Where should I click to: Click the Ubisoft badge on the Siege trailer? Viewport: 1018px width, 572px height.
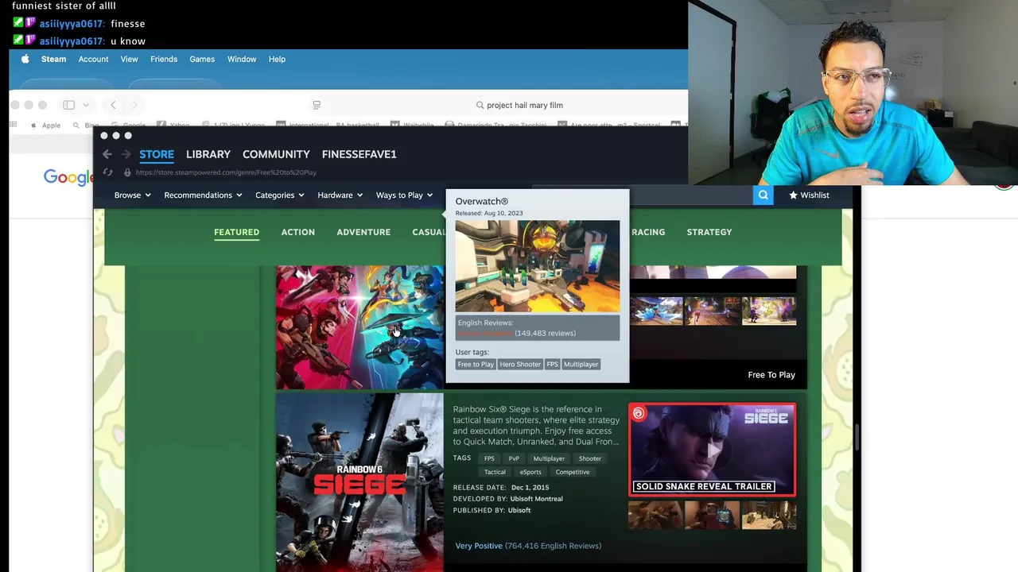[x=639, y=413]
